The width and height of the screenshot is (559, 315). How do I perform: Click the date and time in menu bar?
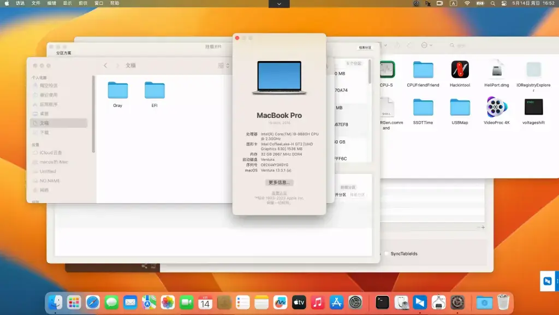click(533, 3)
